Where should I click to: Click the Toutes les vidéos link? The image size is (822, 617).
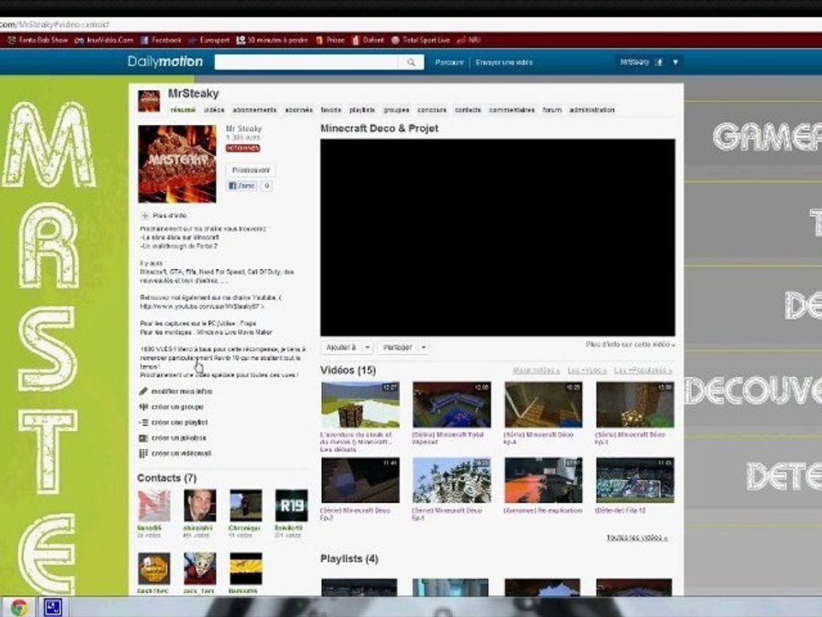tap(637, 538)
